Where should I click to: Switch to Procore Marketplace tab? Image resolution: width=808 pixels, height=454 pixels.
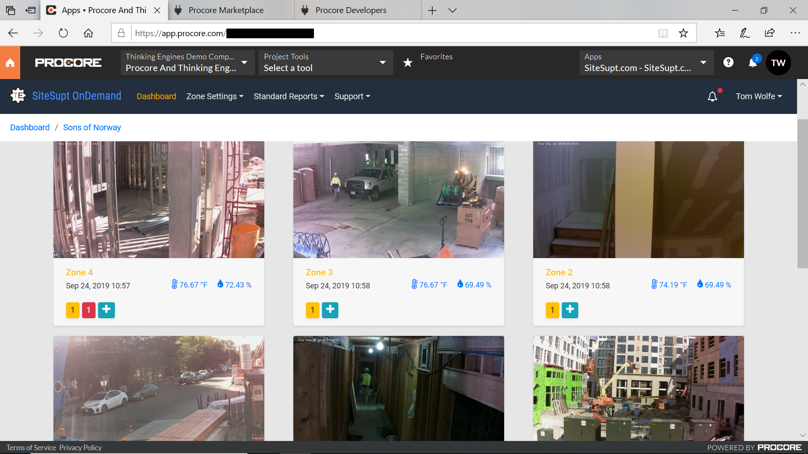point(231,10)
